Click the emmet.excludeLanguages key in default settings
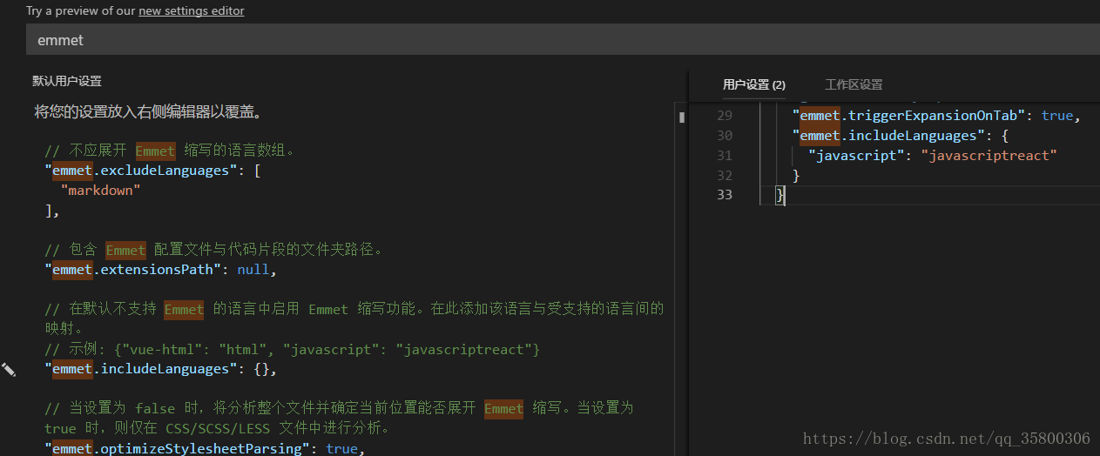The width and height of the screenshot is (1100, 456). (x=141, y=171)
